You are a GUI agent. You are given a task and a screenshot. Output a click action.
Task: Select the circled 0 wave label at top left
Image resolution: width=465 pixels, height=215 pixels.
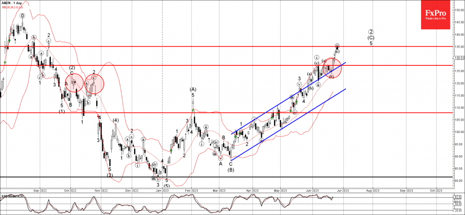(22, 15)
